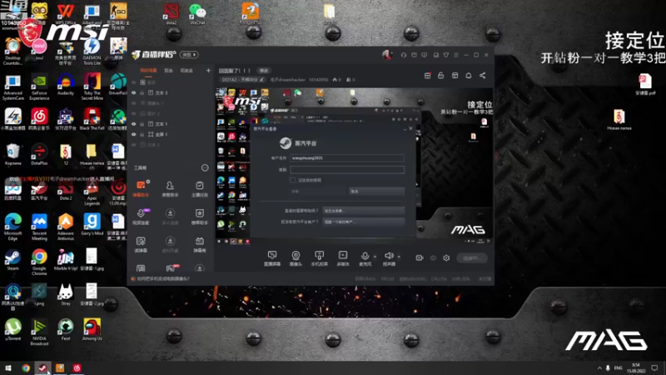Click the speaker volume icon

389,256
